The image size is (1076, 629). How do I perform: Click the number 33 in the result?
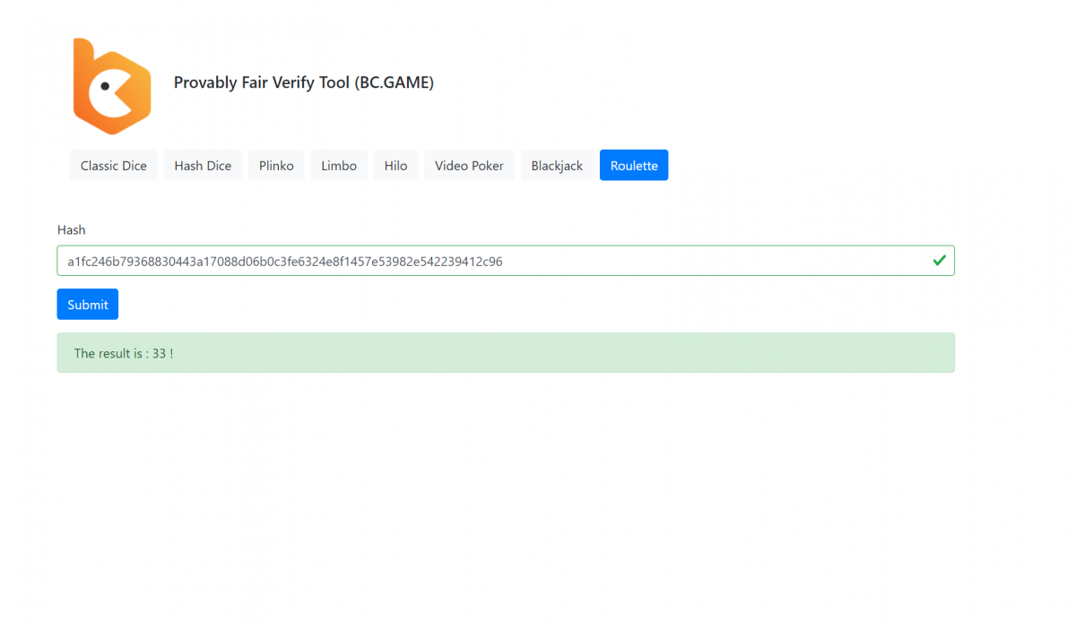click(x=159, y=354)
